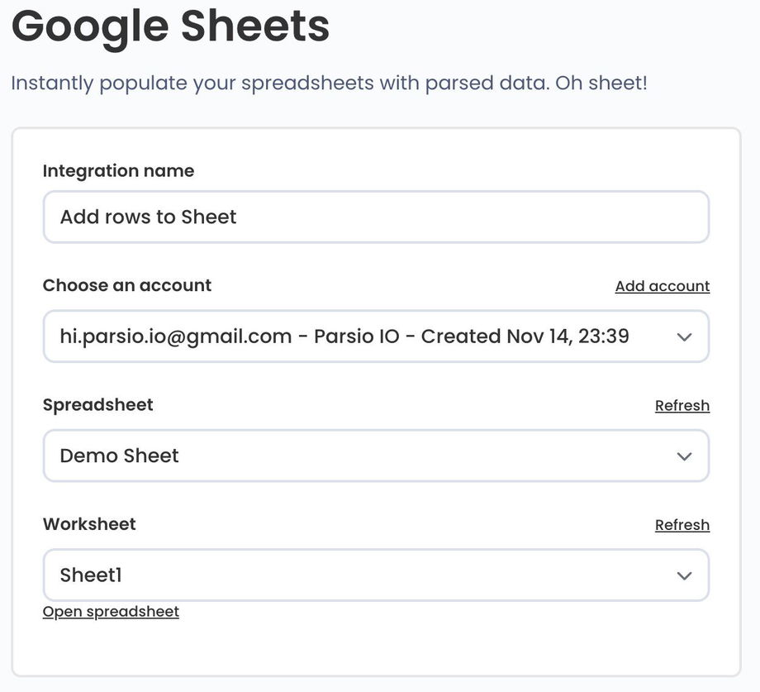This screenshot has height=692, width=760.
Task: Open the account selection dropdown
Action: (x=376, y=336)
